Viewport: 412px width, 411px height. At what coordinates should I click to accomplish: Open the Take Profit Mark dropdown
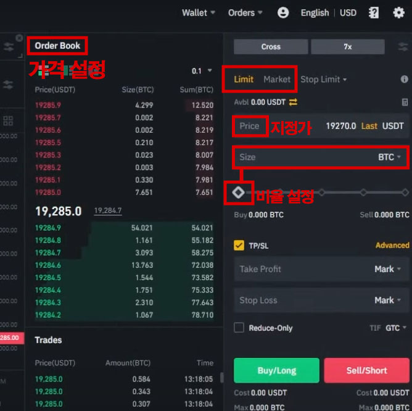pos(387,269)
